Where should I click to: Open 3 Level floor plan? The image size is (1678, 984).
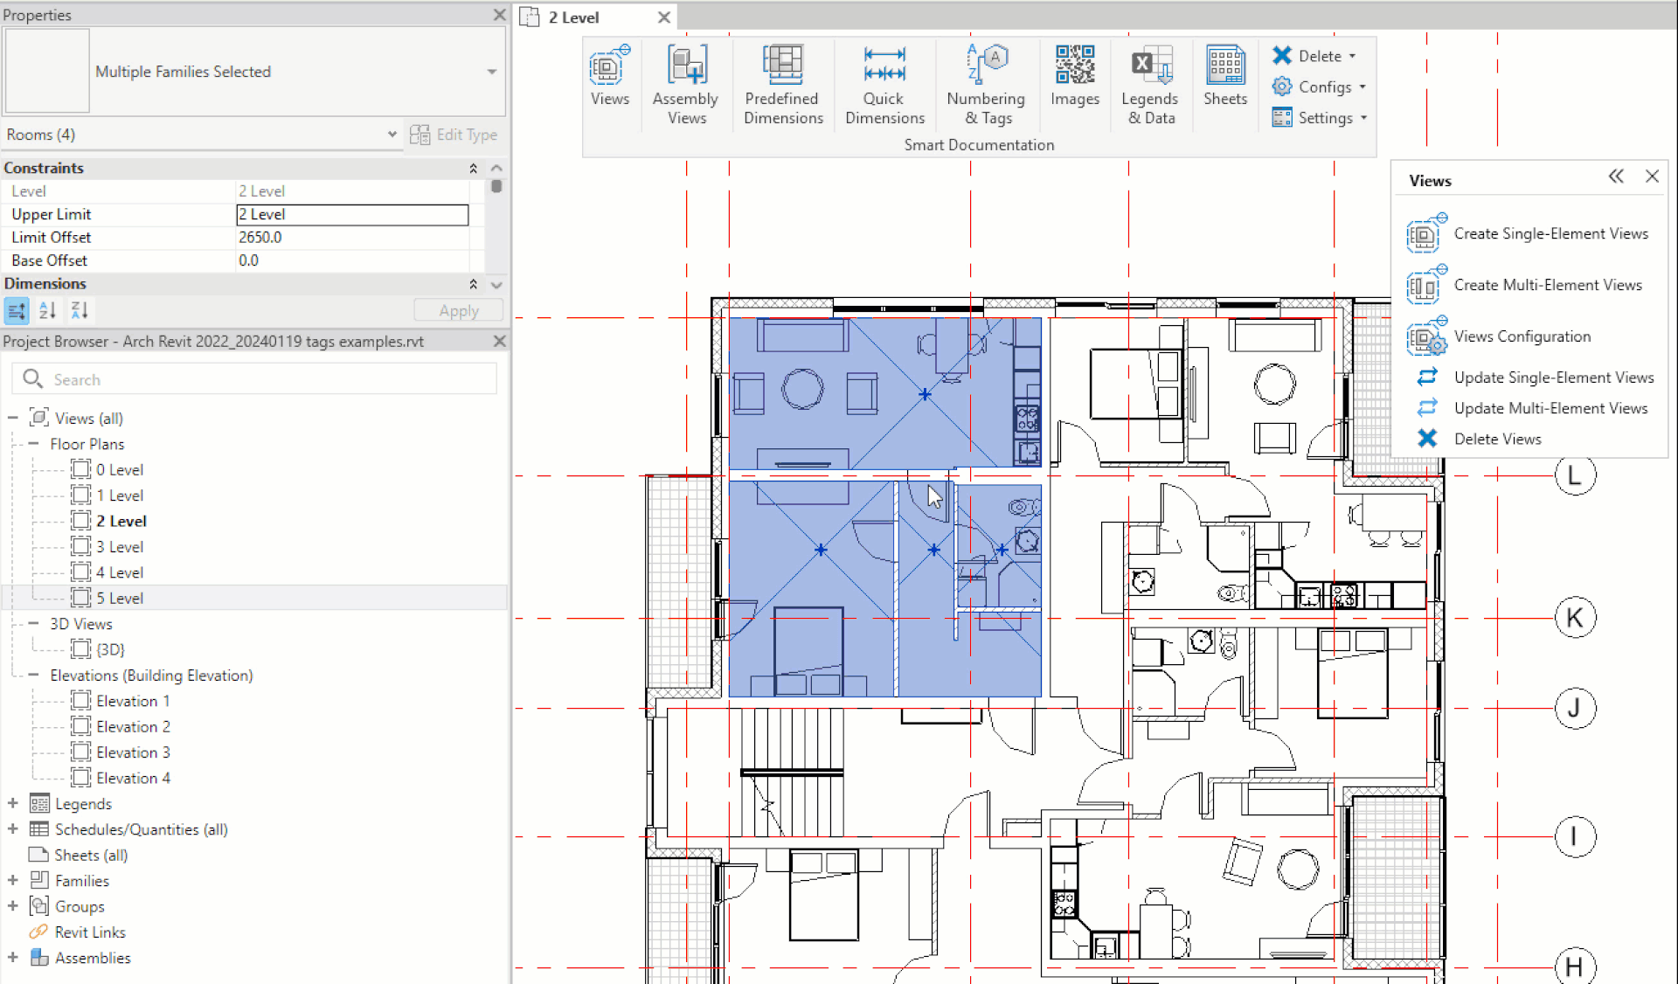pos(120,547)
